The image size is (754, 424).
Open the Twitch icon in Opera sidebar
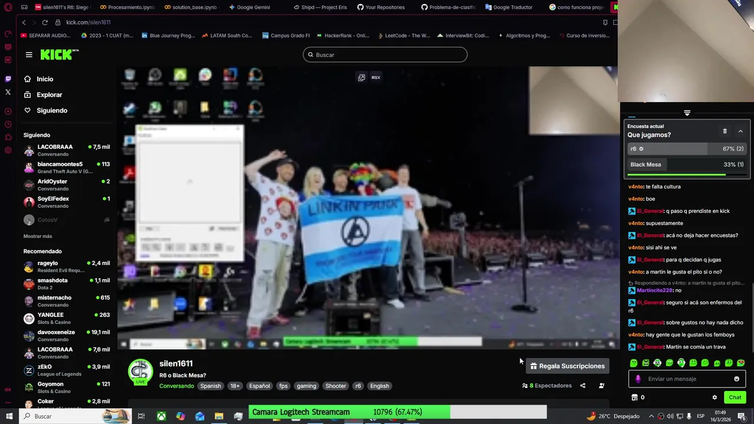(x=8, y=79)
